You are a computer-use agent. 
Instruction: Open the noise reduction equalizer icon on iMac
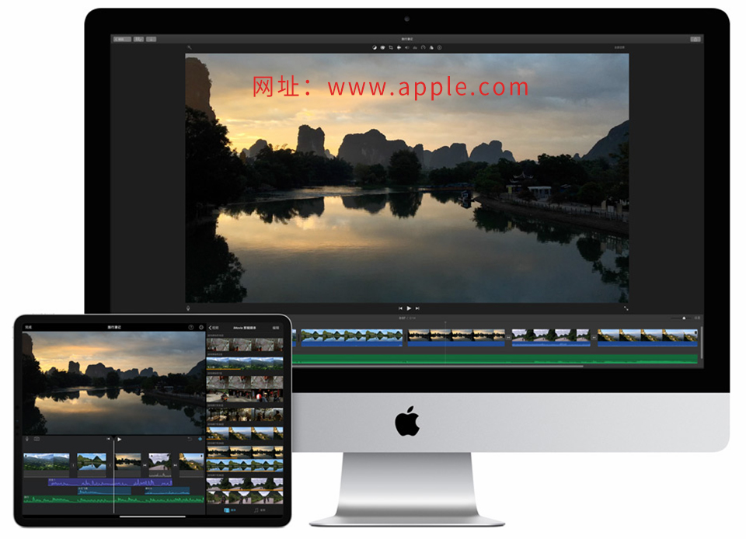click(x=415, y=47)
